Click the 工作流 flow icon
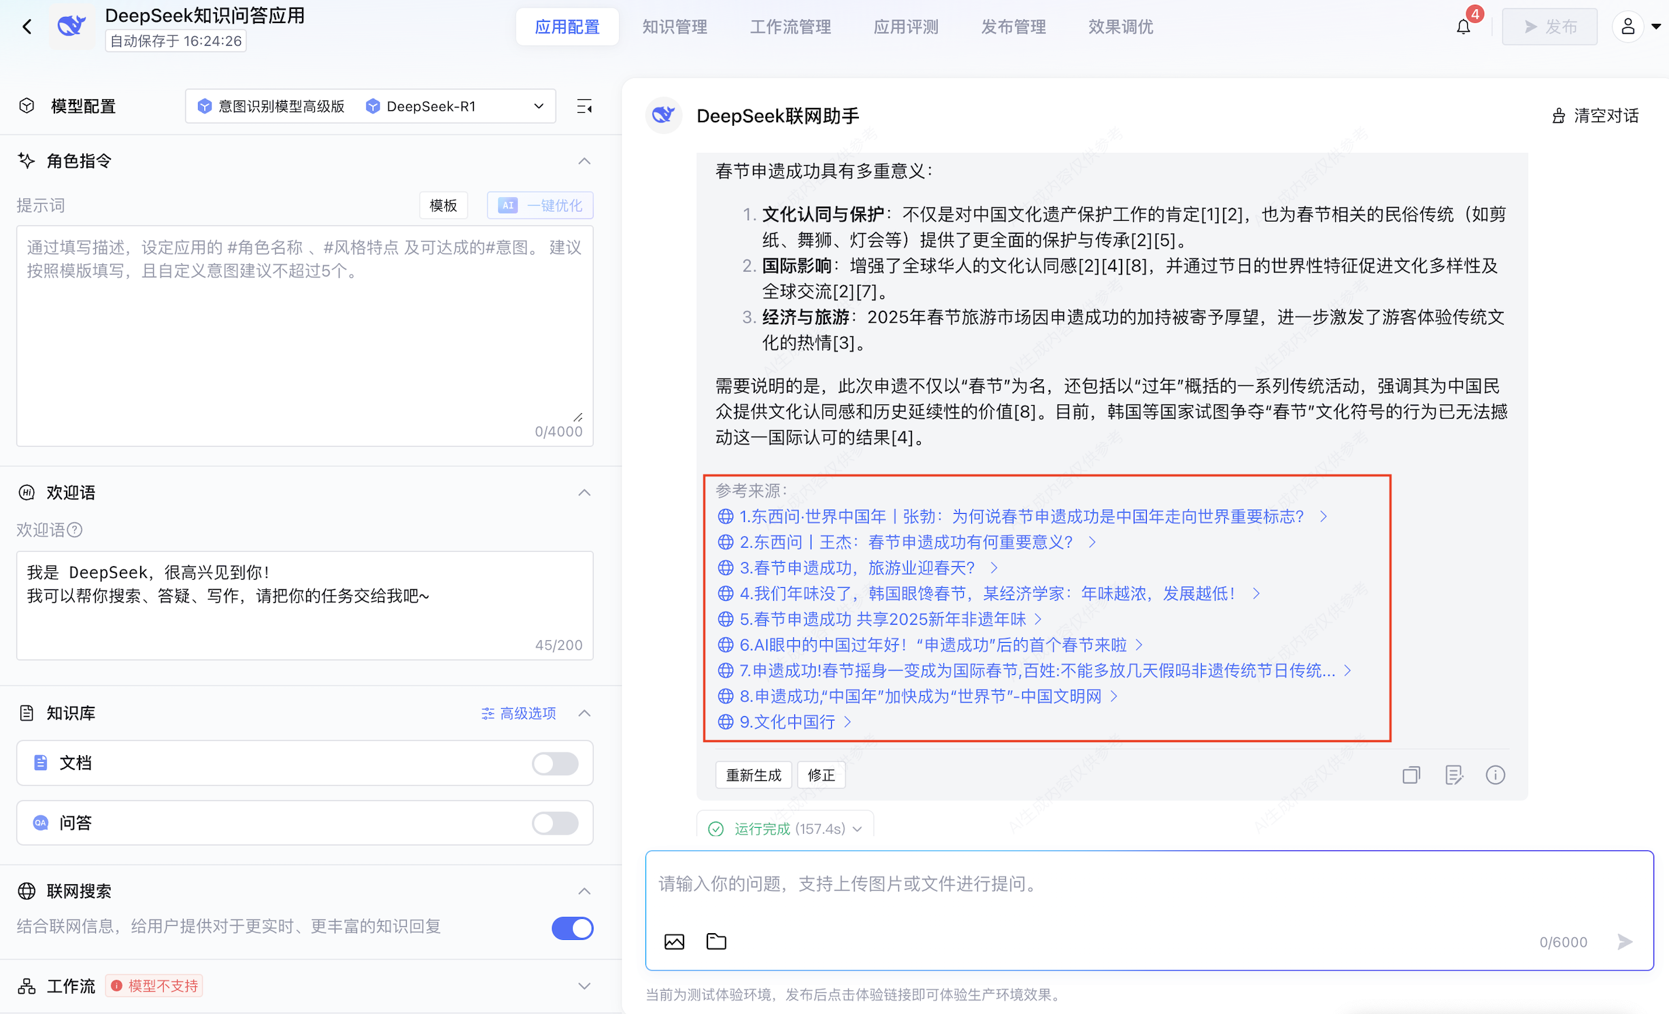This screenshot has width=1669, height=1014. (x=27, y=985)
